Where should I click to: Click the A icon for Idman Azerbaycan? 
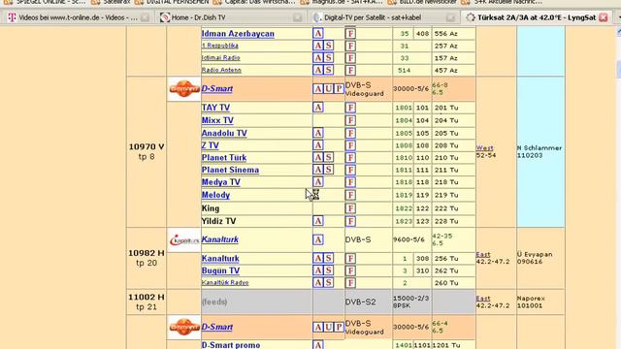click(x=318, y=33)
